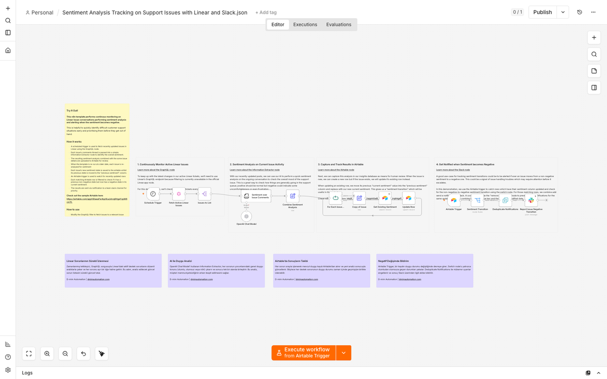Open 'Learn more about the Information Extractor node'
The height and width of the screenshot is (379, 607).
(x=254, y=170)
